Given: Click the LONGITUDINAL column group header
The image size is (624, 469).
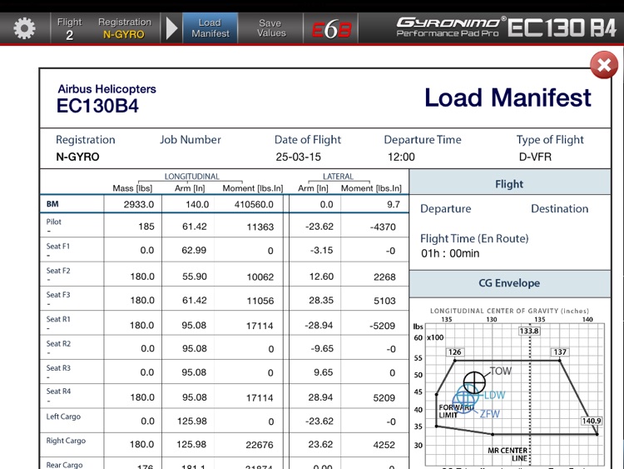Looking at the screenshot, I should pos(192,176).
